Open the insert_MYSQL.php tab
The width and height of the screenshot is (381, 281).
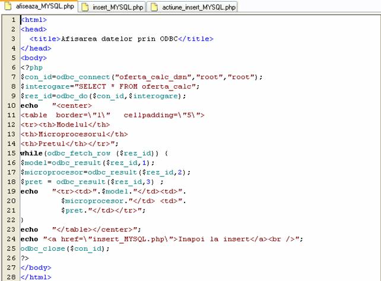[x=118, y=7]
